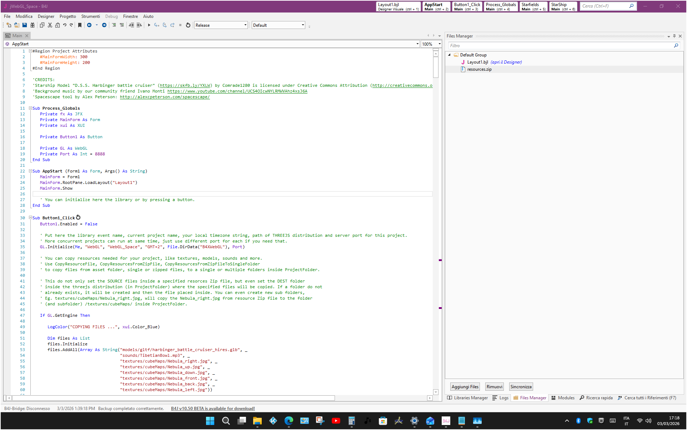
Task: Navigate backward with the blue arrow
Action: point(89,25)
